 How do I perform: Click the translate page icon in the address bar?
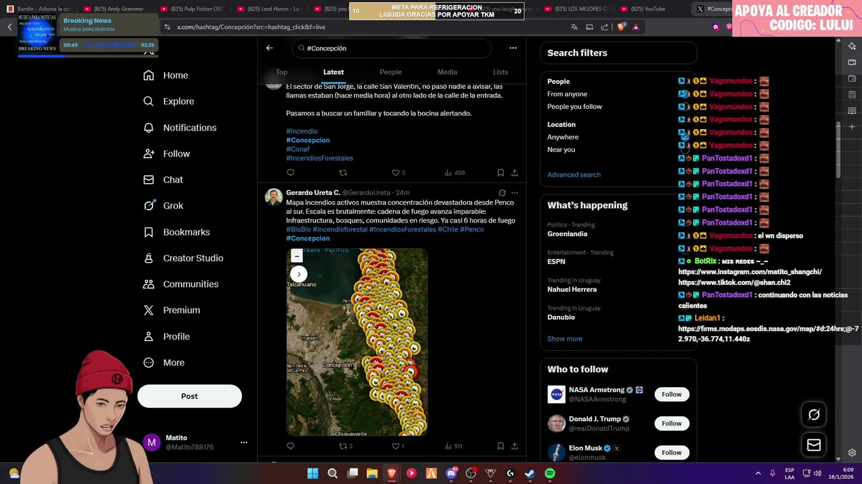574,27
